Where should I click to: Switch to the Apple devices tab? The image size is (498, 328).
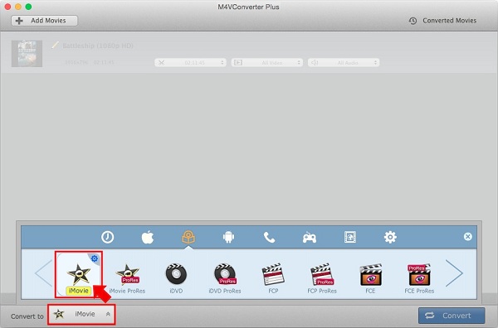pyautogui.click(x=148, y=237)
